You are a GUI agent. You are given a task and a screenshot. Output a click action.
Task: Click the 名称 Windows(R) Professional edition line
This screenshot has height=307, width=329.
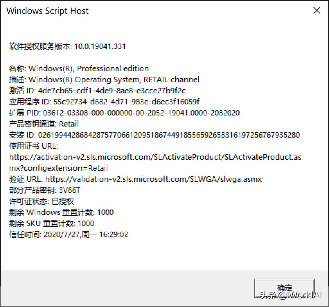tap(79, 68)
